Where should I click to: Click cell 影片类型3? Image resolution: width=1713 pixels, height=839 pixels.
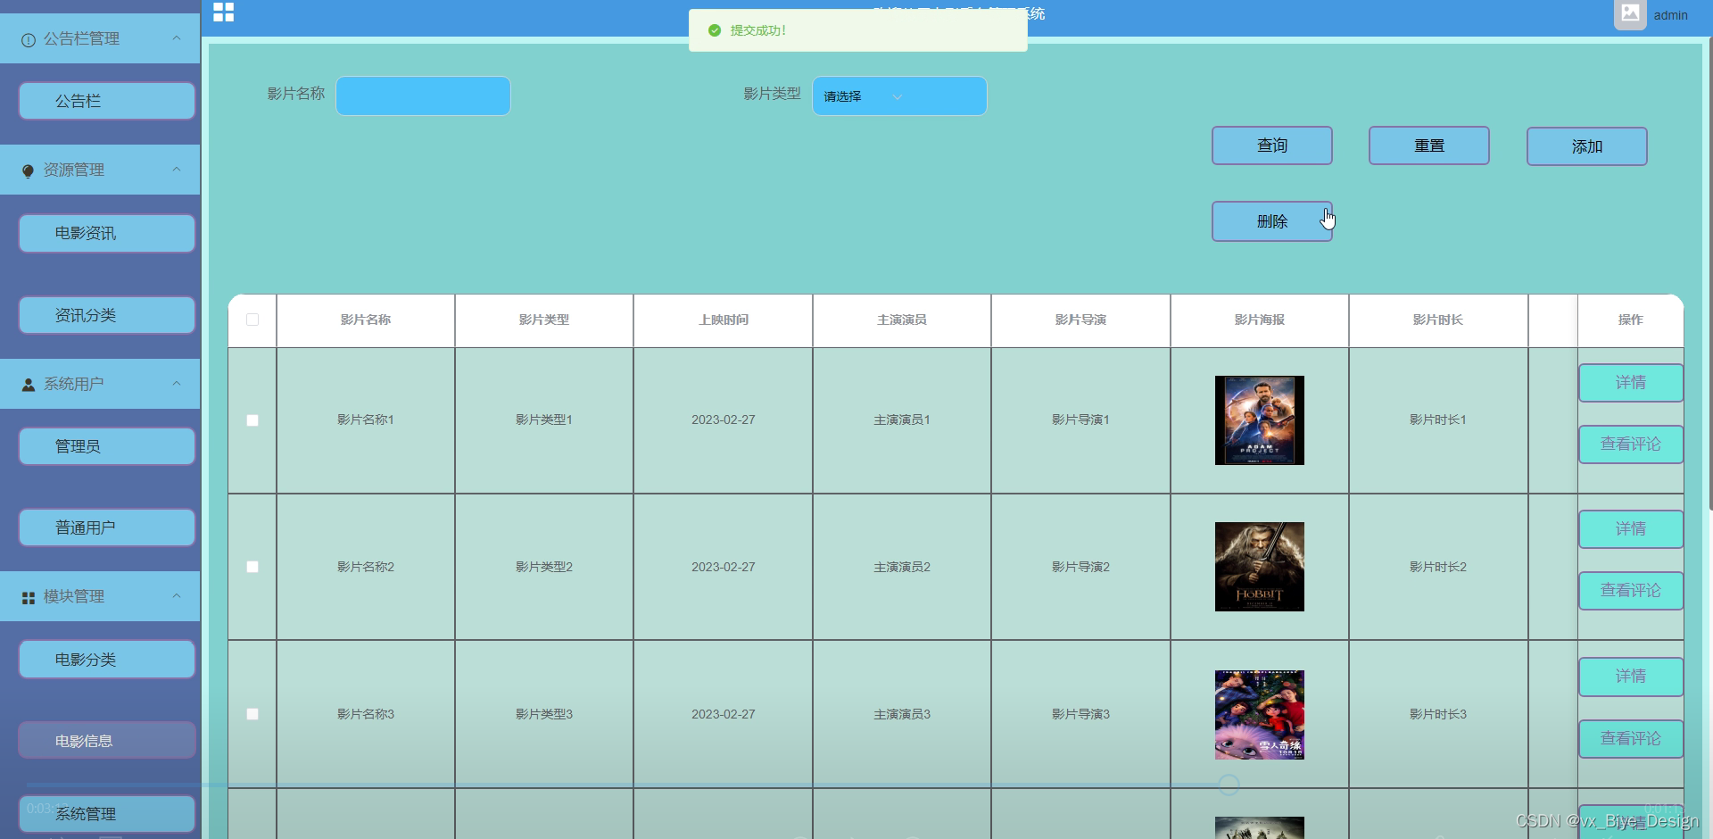[544, 714]
